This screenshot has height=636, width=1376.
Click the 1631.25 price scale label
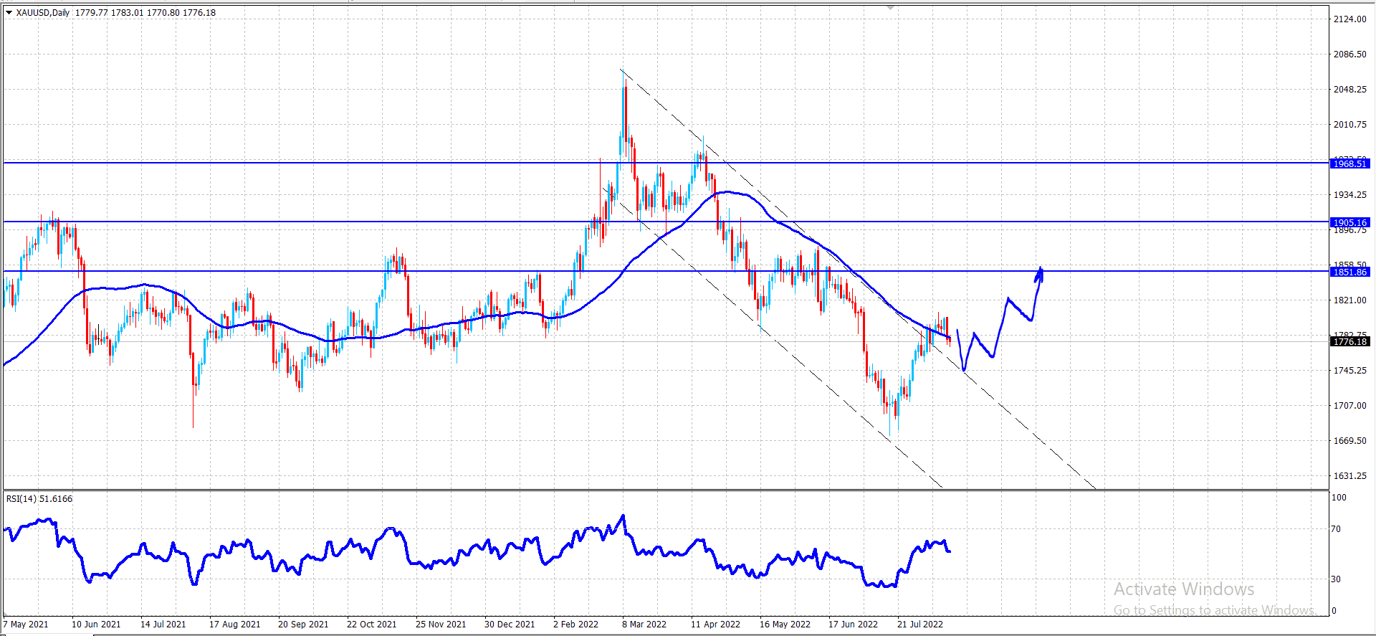coord(1350,475)
